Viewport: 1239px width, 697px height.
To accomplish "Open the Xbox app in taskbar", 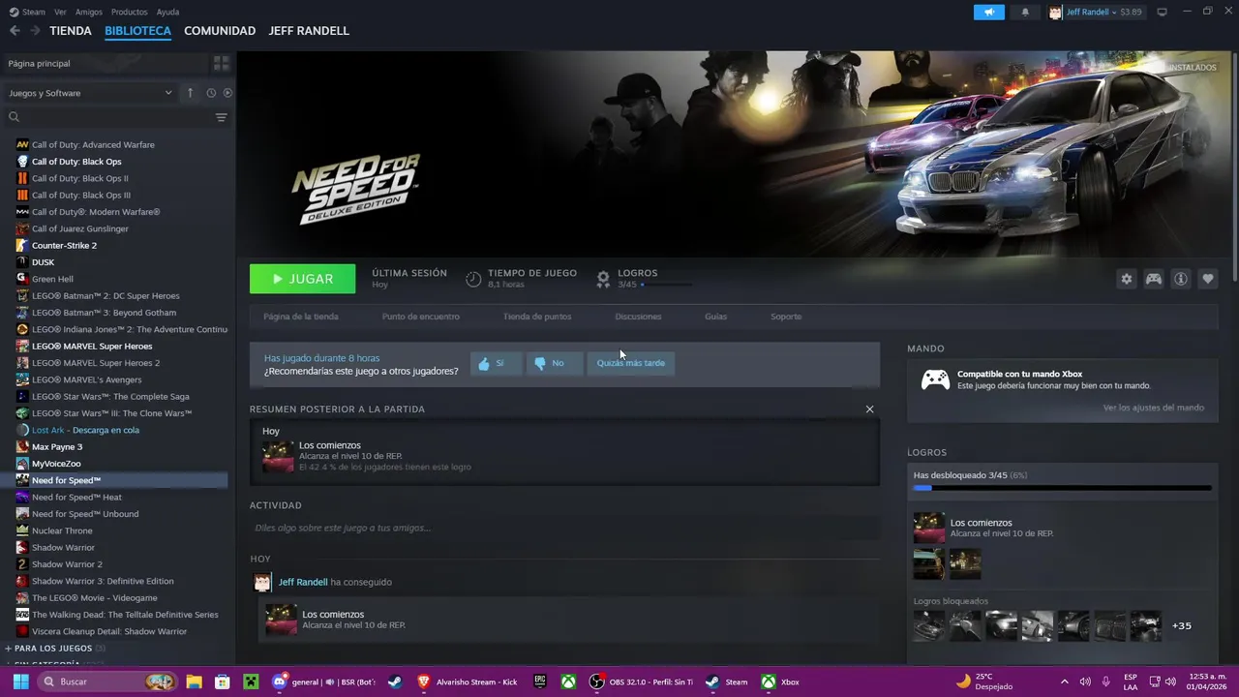I will click(x=780, y=682).
